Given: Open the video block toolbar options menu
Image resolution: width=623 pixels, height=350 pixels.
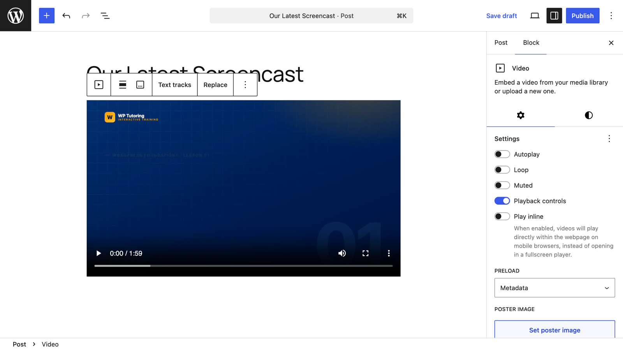Looking at the screenshot, I should click(245, 85).
